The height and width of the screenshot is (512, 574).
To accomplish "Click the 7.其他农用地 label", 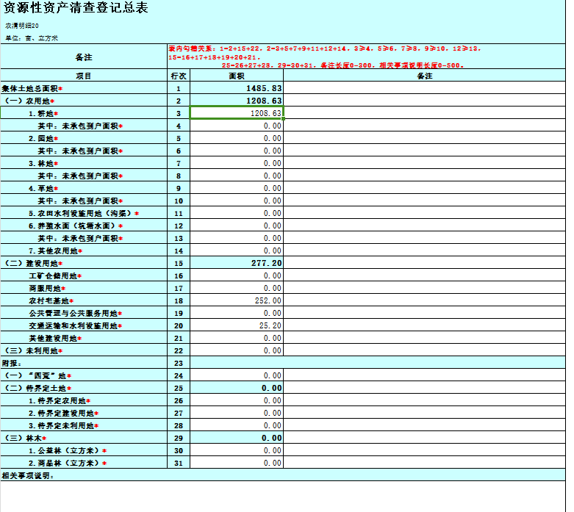I will point(55,250).
